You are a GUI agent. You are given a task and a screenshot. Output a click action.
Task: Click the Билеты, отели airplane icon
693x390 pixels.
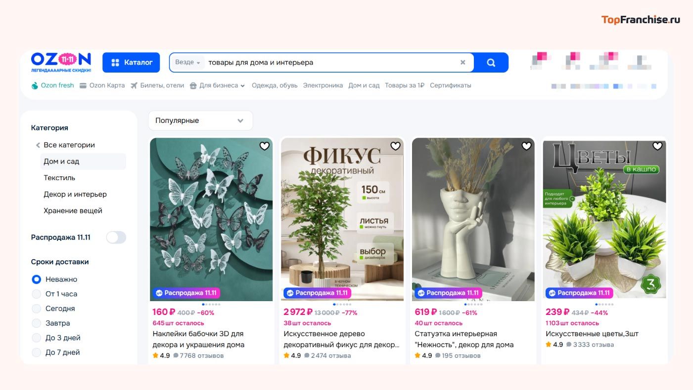(134, 85)
